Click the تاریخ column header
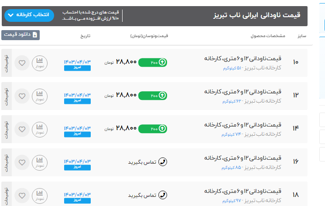Screen dimensions: 325x206 point(85,35)
